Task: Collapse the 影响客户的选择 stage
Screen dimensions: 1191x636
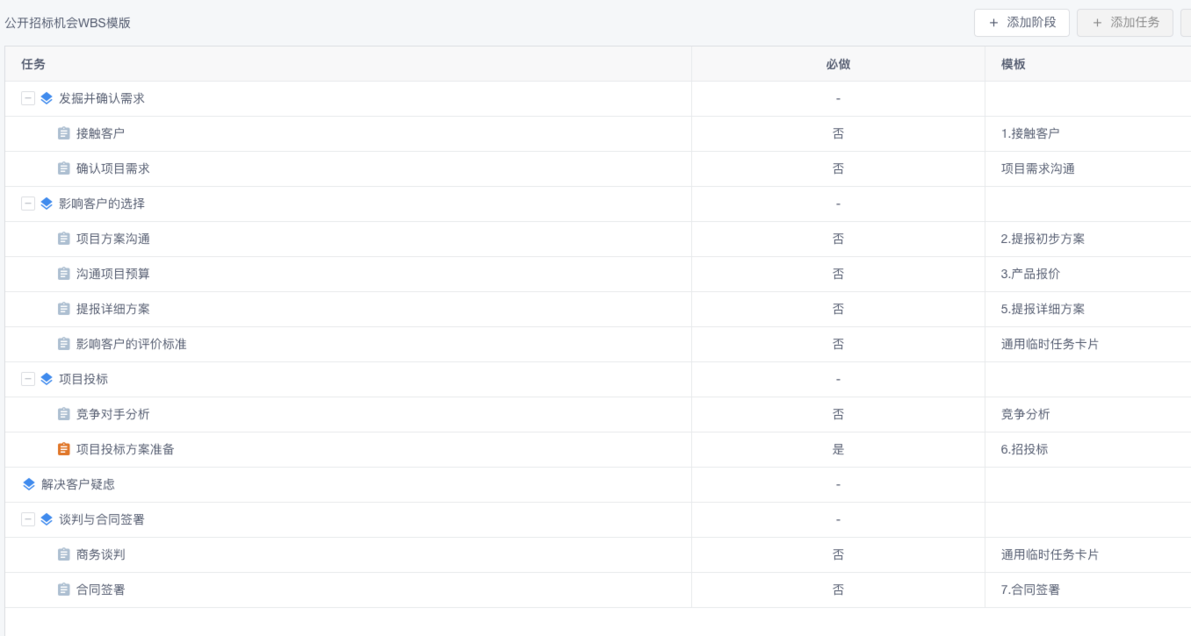Action: click(28, 204)
